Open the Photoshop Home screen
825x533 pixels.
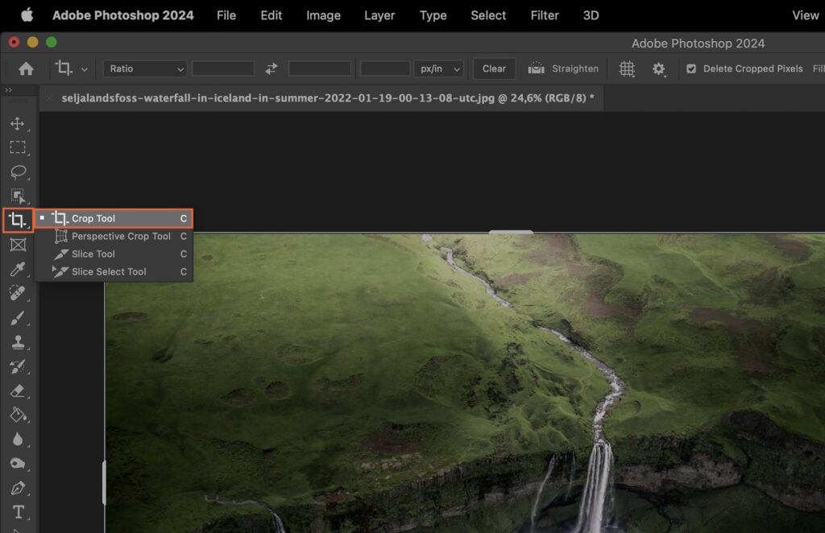click(24, 68)
